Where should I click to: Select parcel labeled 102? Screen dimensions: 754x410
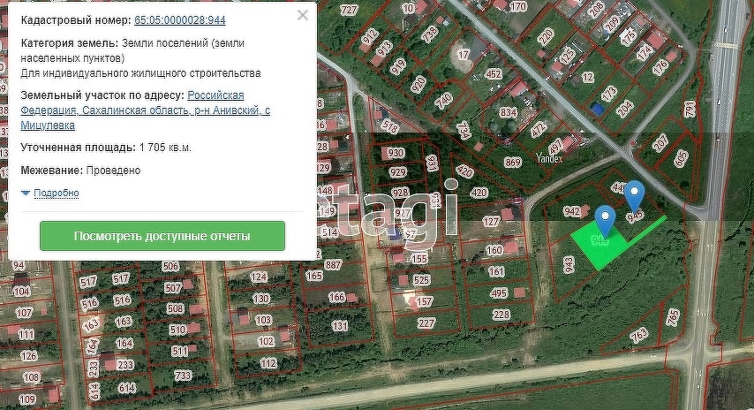click(x=266, y=341)
